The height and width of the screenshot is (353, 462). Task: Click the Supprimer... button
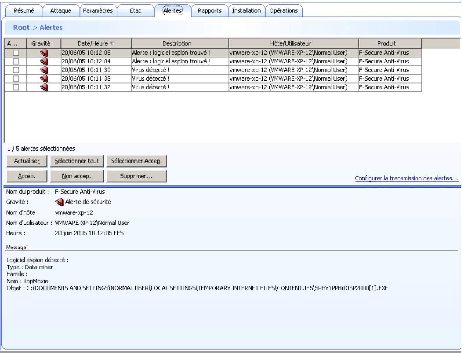click(136, 176)
